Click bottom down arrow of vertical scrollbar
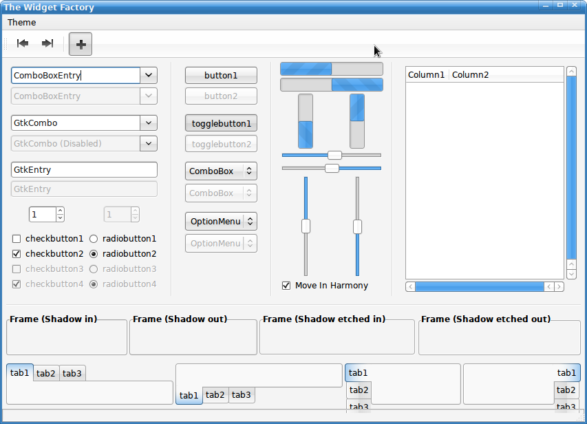 (x=571, y=274)
